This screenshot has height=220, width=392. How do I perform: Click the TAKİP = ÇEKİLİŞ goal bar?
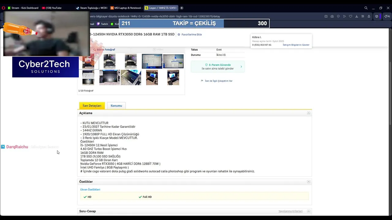point(194,24)
